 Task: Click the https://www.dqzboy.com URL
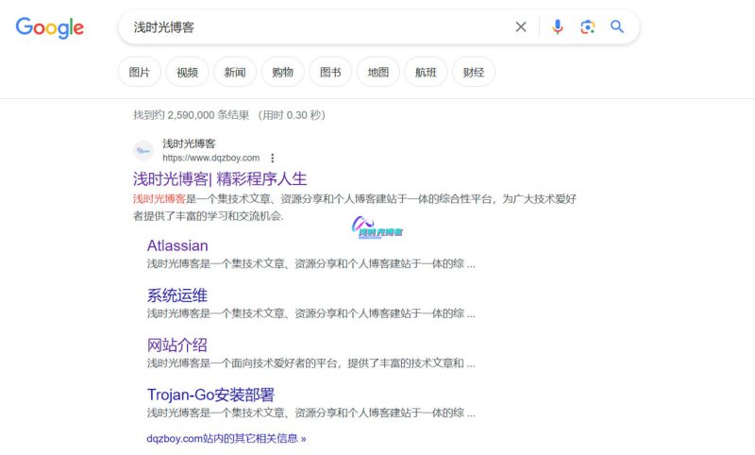tap(210, 158)
